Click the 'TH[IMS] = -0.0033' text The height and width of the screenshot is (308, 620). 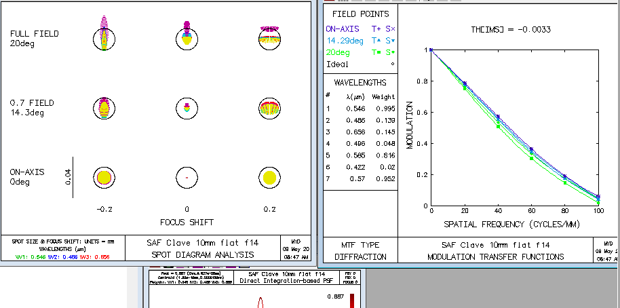click(x=511, y=29)
